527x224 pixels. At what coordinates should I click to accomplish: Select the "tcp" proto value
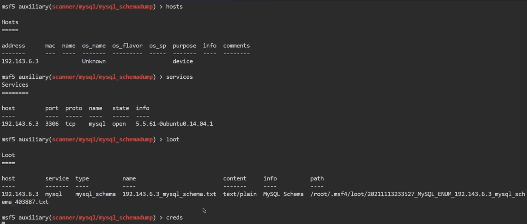tap(70, 124)
